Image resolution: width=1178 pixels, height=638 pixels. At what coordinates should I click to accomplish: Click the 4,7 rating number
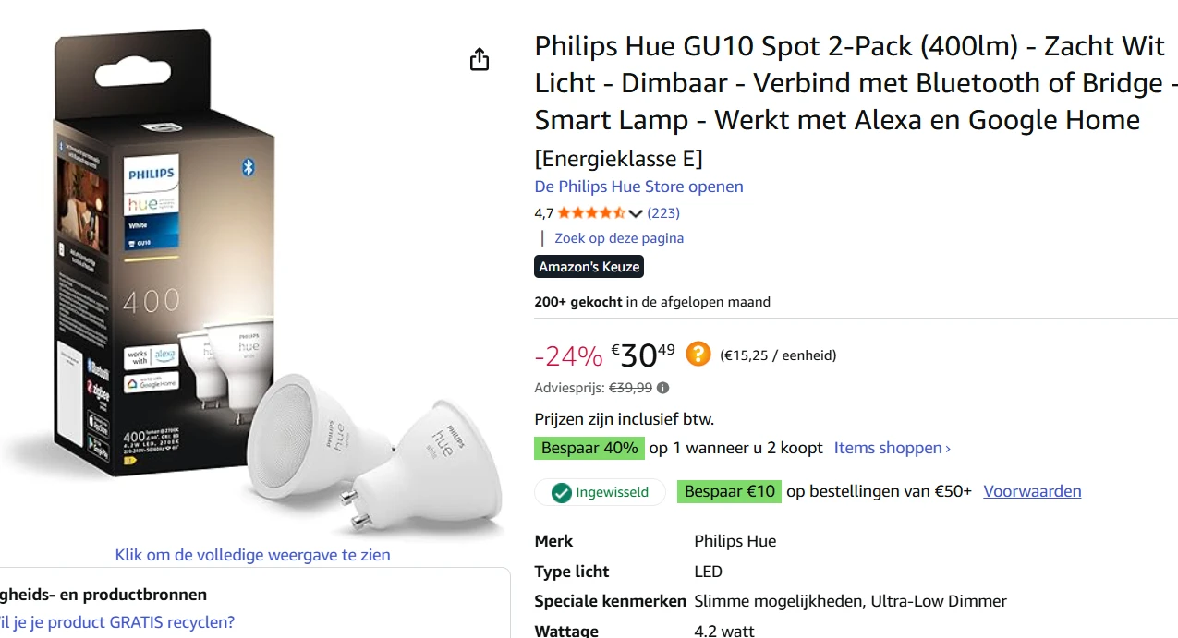pos(543,213)
